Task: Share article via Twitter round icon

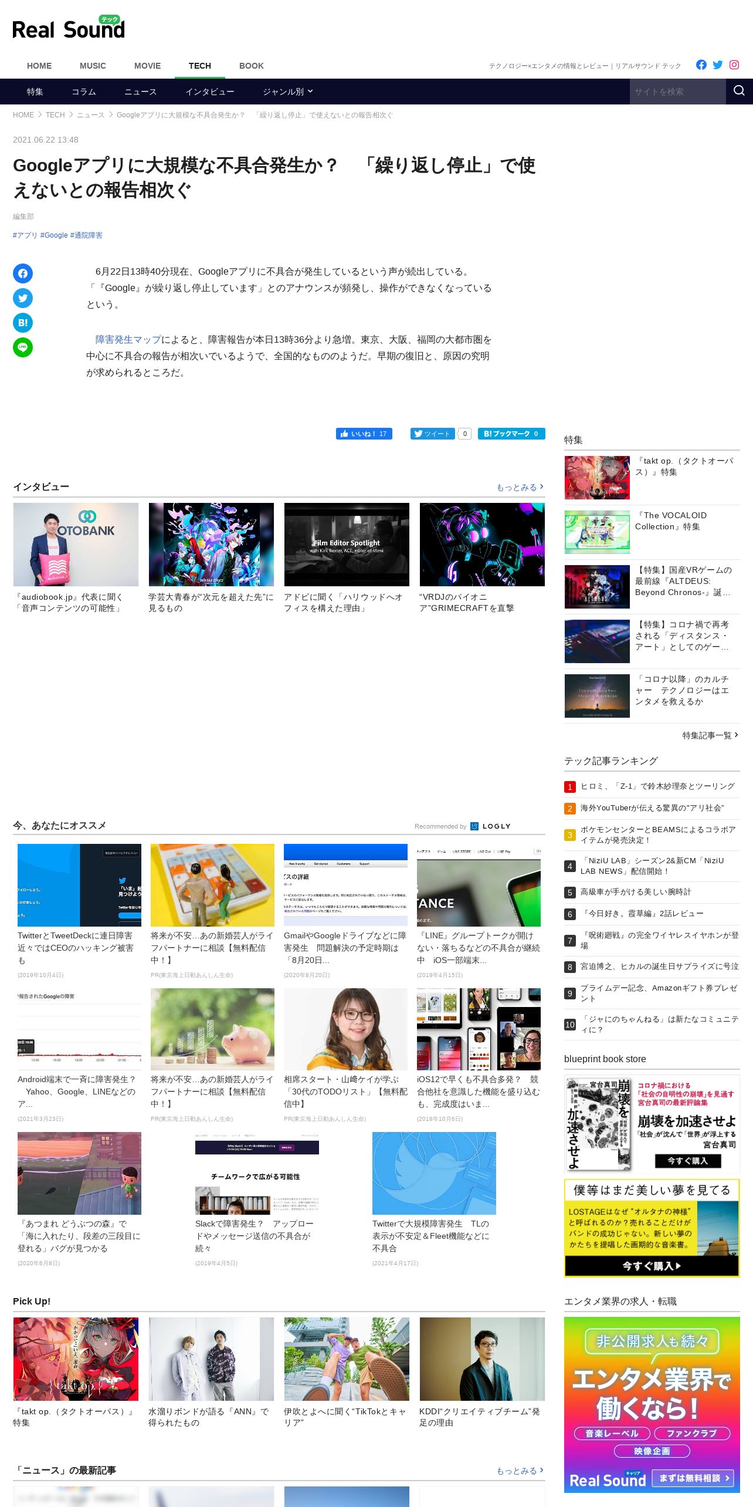Action: pyautogui.click(x=23, y=298)
